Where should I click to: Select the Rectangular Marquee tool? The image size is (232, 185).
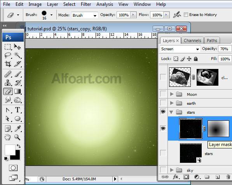coord(8,47)
